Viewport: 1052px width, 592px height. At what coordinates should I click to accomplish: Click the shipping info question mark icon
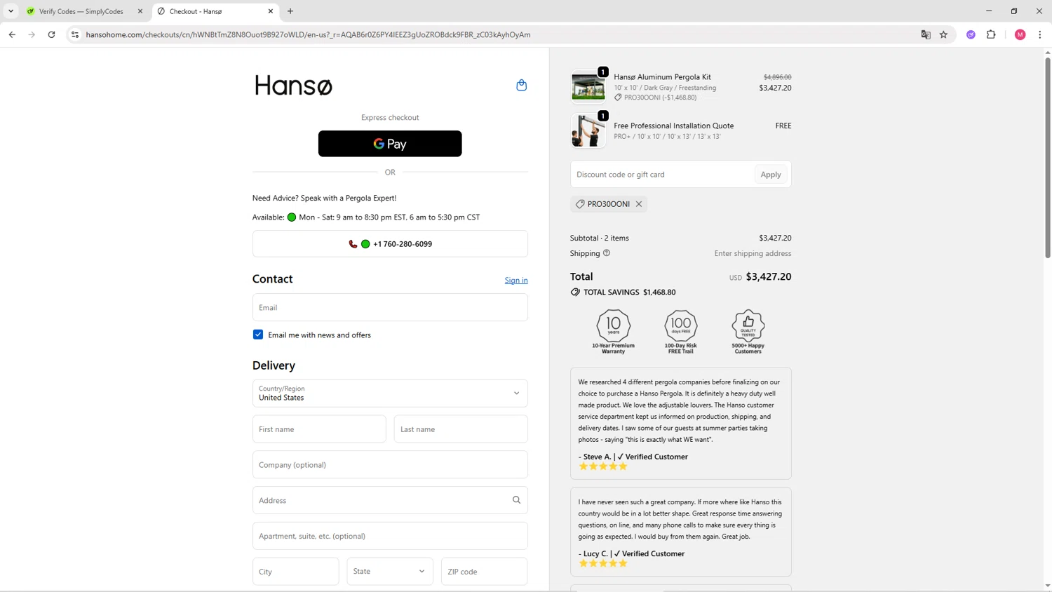(607, 253)
